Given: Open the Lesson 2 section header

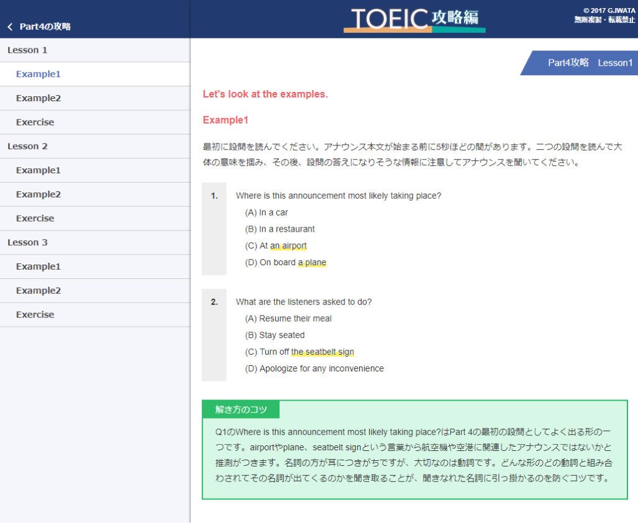Looking at the screenshot, I should coord(27,146).
